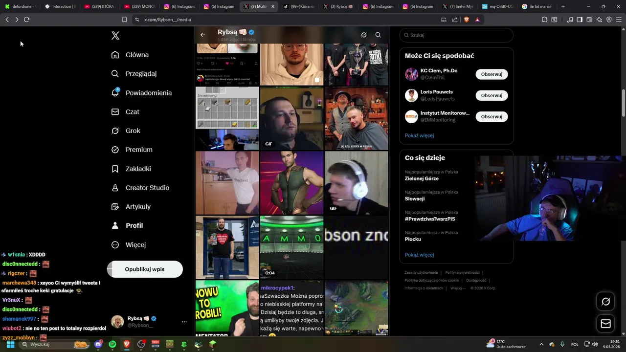Open Premium from the sidebar
Image resolution: width=626 pixels, height=352 pixels.
132,150
